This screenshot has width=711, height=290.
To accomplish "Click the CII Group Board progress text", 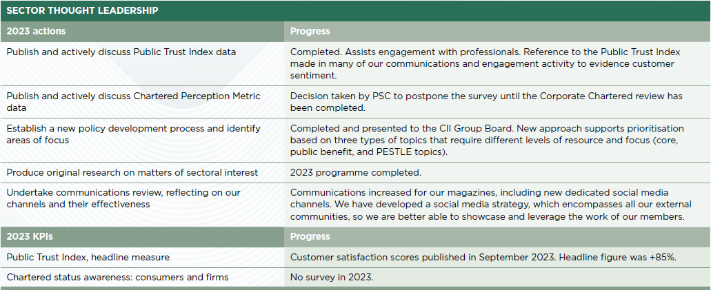I will pos(487,140).
